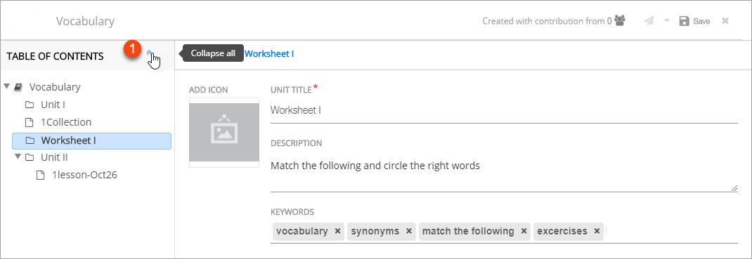This screenshot has width=752, height=259.
Task: Collapse the Vocabulary root tree node
Action: point(7,86)
